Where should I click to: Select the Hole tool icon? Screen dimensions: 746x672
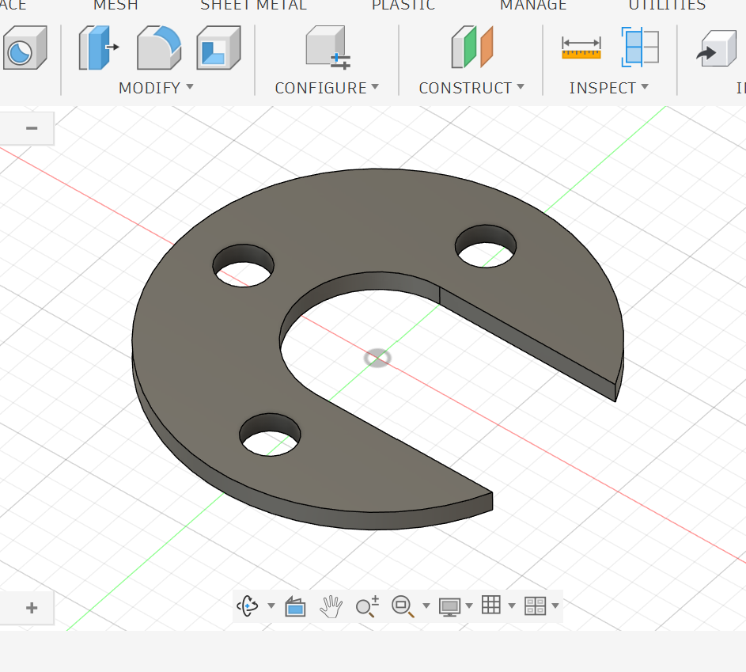(25, 47)
